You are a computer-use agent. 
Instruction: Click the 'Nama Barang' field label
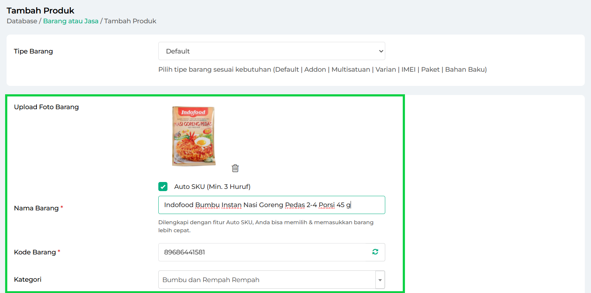36,208
